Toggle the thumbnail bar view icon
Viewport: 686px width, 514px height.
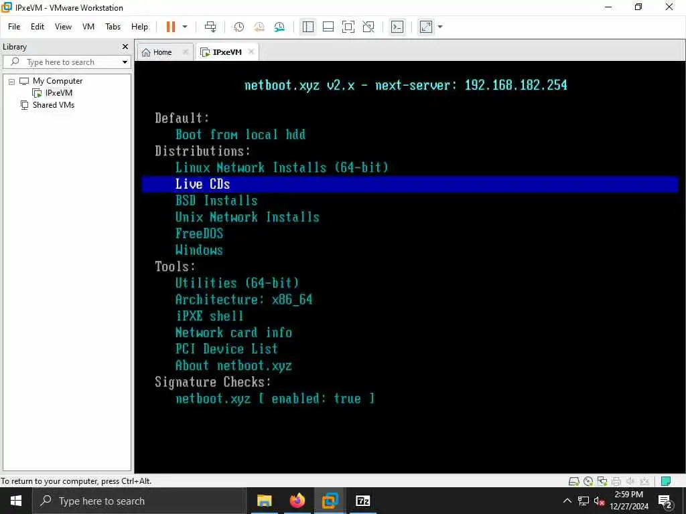click(x=328, y=27)
